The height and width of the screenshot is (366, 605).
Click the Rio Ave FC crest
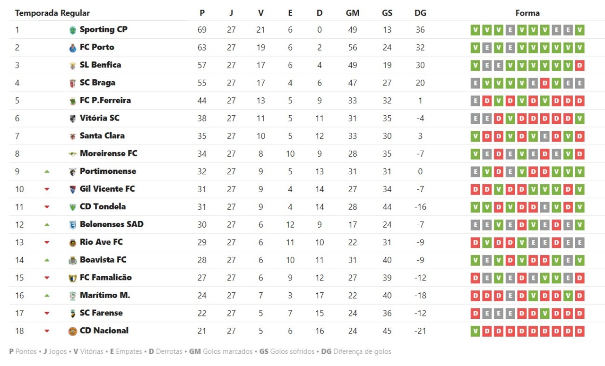click(x=72, y=243)
